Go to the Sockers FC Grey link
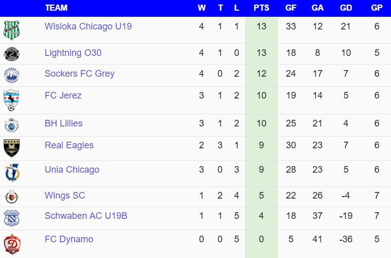The height and width of the screenshot is (258, 391). 80,74
